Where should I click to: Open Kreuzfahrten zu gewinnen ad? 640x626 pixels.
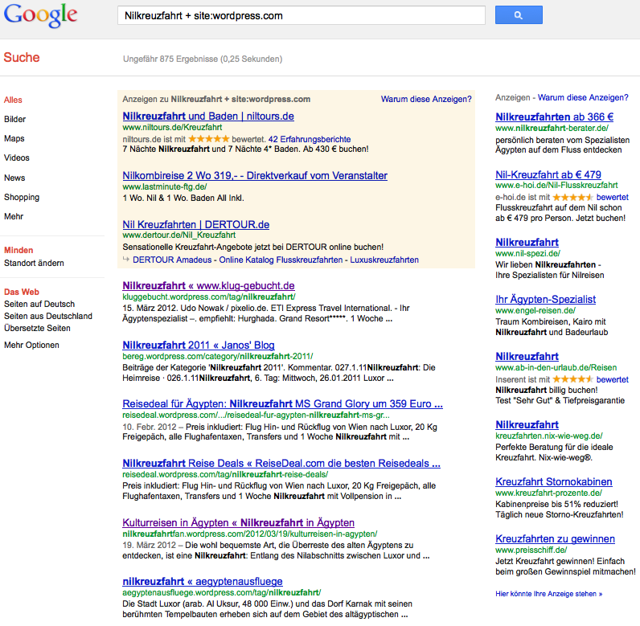pyautogui.click(x=555, y=538)
